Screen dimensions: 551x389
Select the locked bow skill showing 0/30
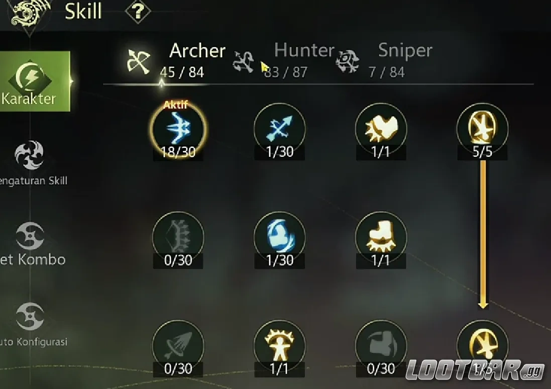coord(178,238)
